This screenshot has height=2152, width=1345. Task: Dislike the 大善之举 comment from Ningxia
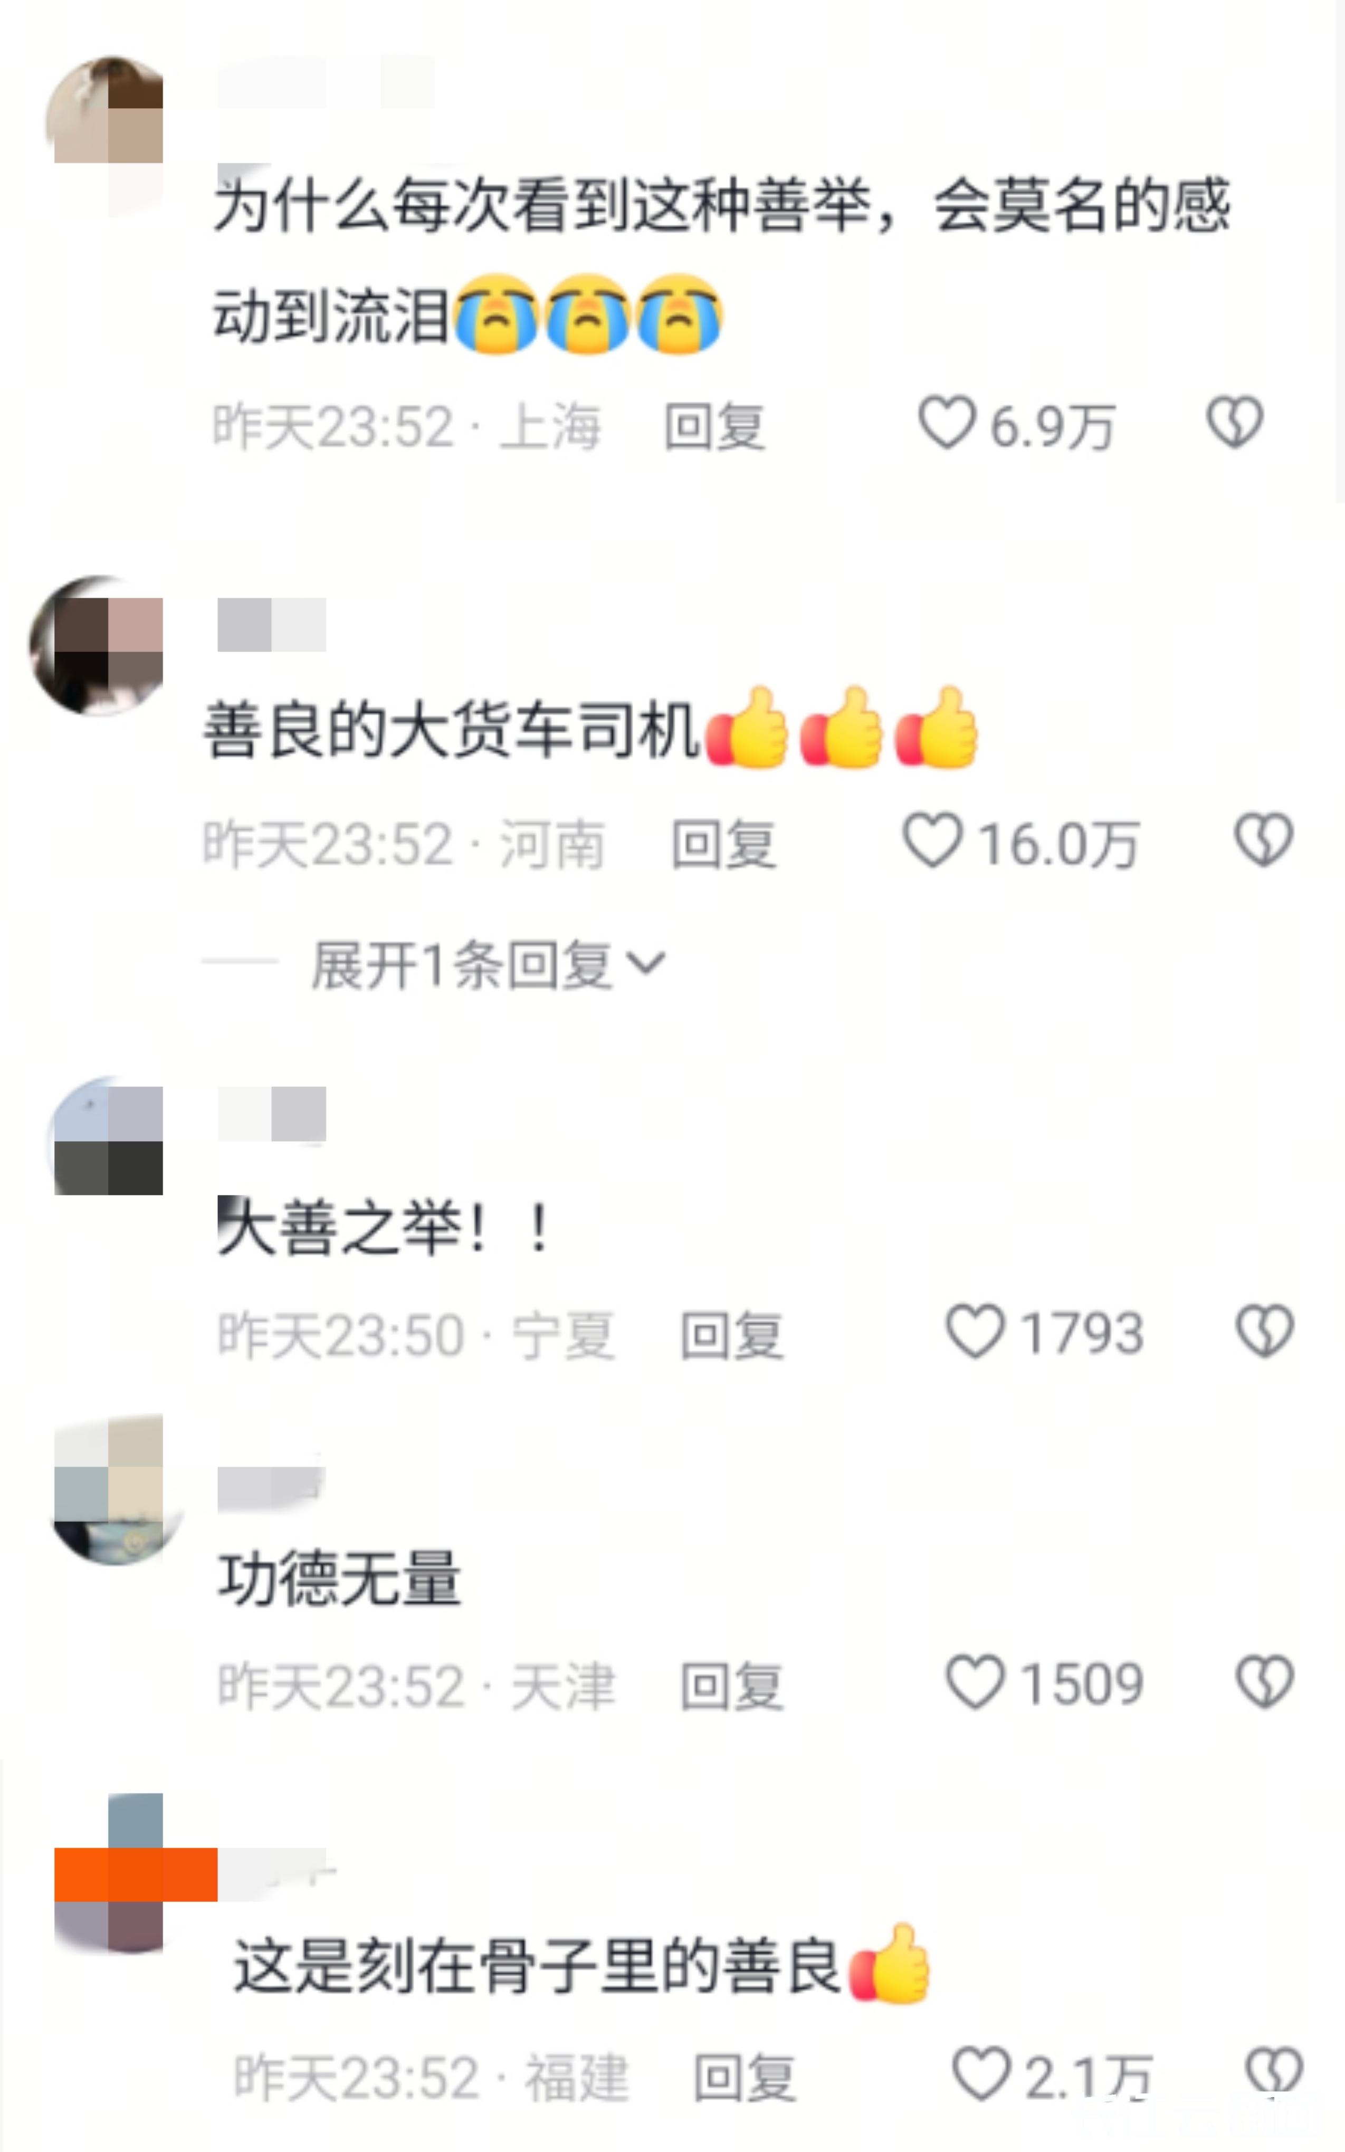click(x=1264, y=1331)
